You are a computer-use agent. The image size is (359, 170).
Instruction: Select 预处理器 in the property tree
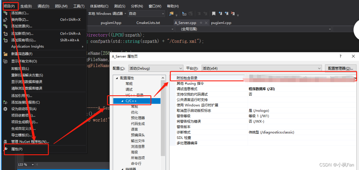138,118
